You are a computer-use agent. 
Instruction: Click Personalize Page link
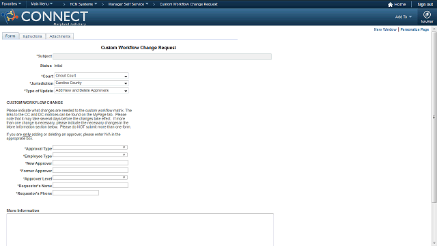(414, 29)
